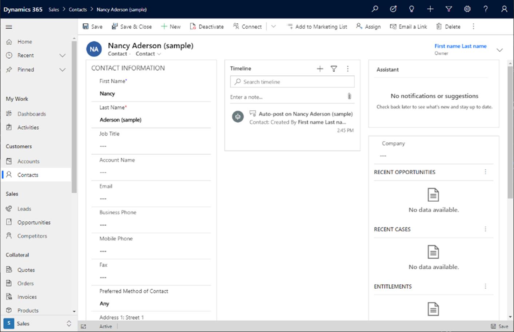Click Save & Close in the command bar
The image size is (514, 332).
click(132, 26)
